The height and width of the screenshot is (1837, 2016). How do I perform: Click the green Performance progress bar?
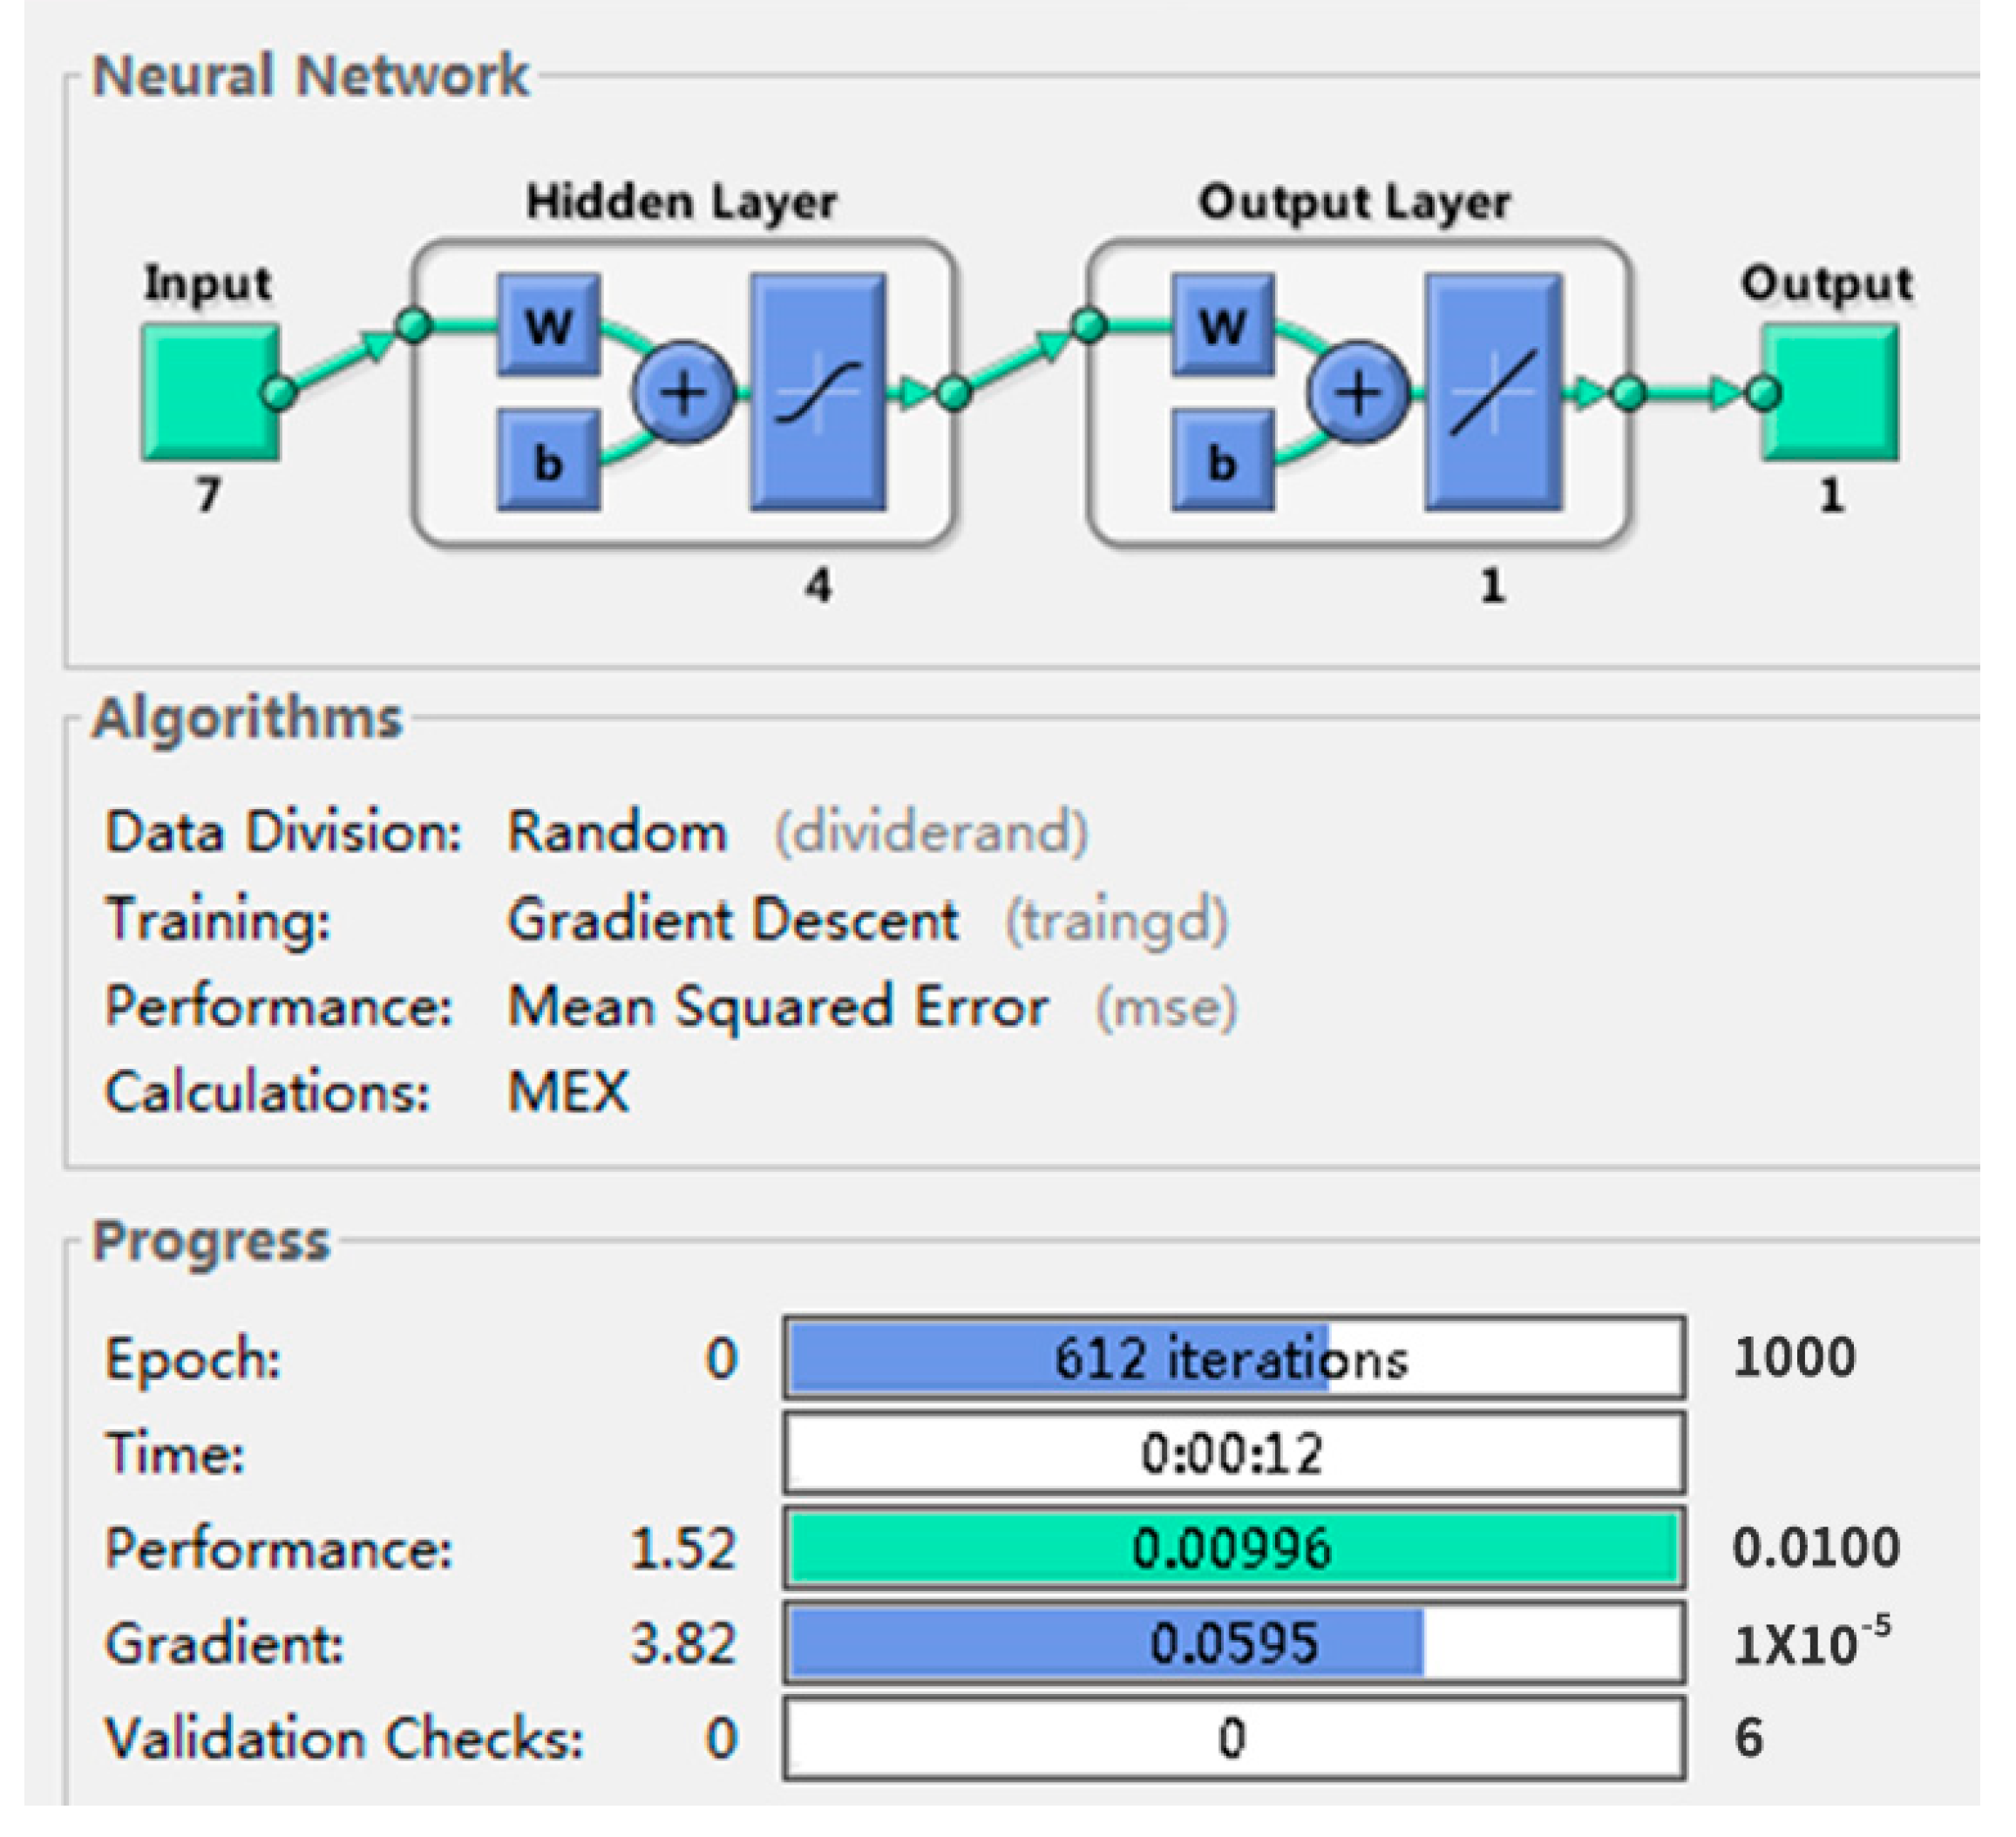(1233, 1548)
